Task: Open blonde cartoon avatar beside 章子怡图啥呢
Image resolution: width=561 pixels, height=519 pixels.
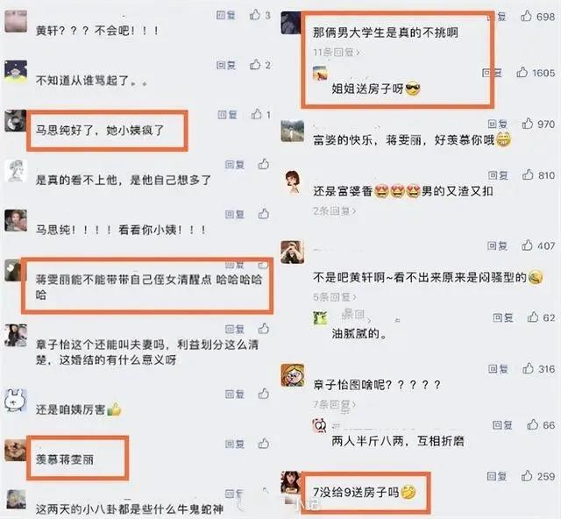Action: coord(292,375)
